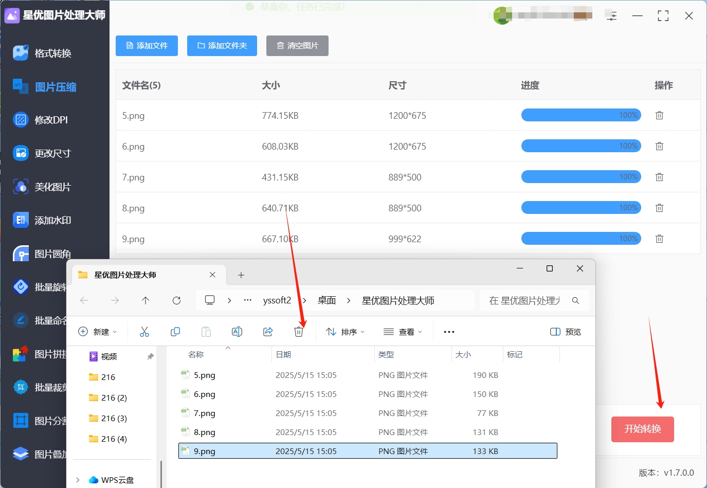Open the 图片圆角 tool
707x488 pixels.
pos(42,254)
